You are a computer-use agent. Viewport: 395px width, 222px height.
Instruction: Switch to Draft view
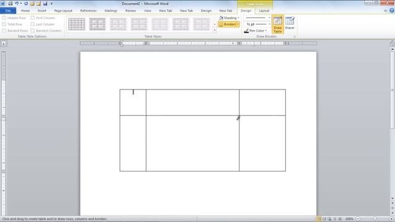click(x=340, y=219)
